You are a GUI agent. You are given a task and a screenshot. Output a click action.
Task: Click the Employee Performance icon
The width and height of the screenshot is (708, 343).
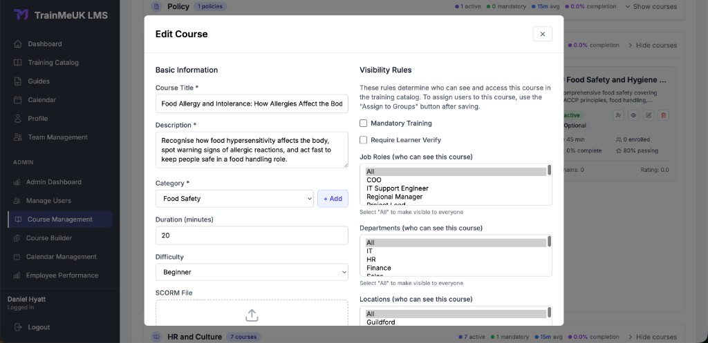click(x=17, y=275)
